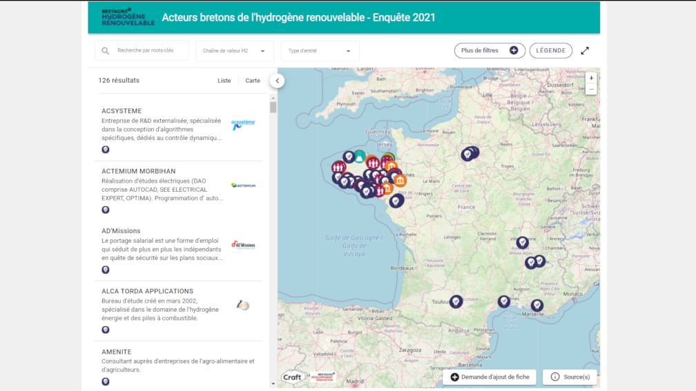Click the 126 résultats count text

coord(119,80)
